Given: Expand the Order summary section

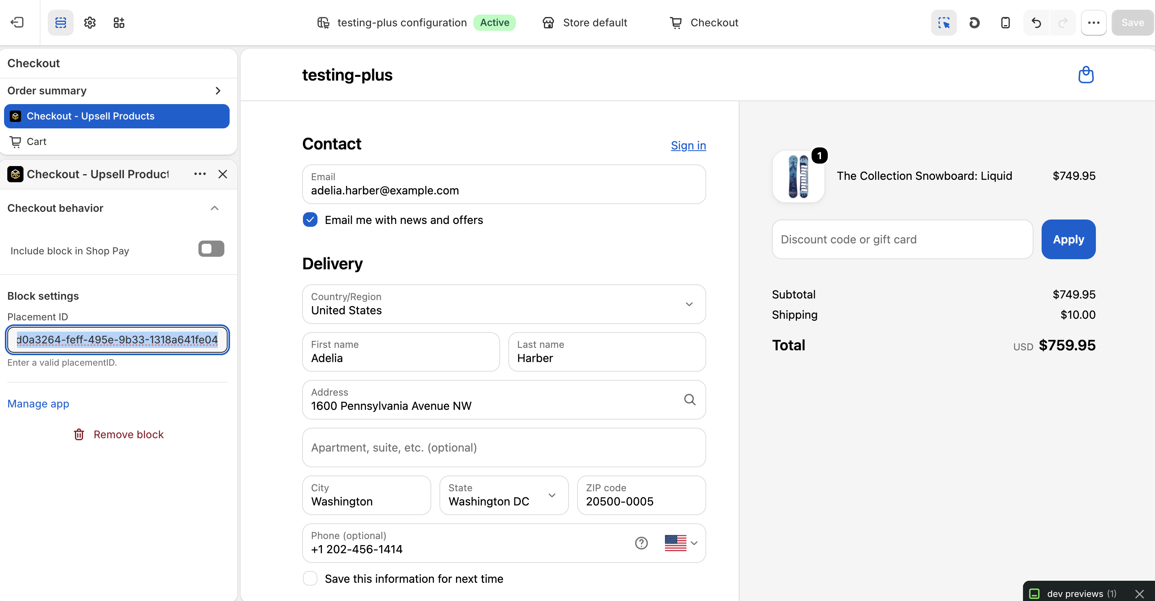Looking at the screenshot, I should pos(115,91).
